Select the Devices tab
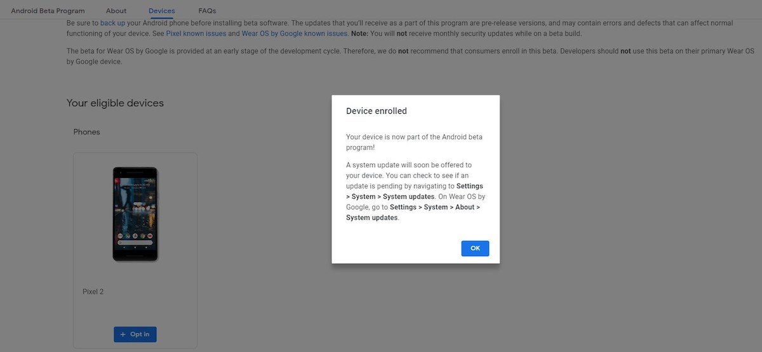Image resolution: width=762 pixels, height=352 pixels. (x=162, y=11)
